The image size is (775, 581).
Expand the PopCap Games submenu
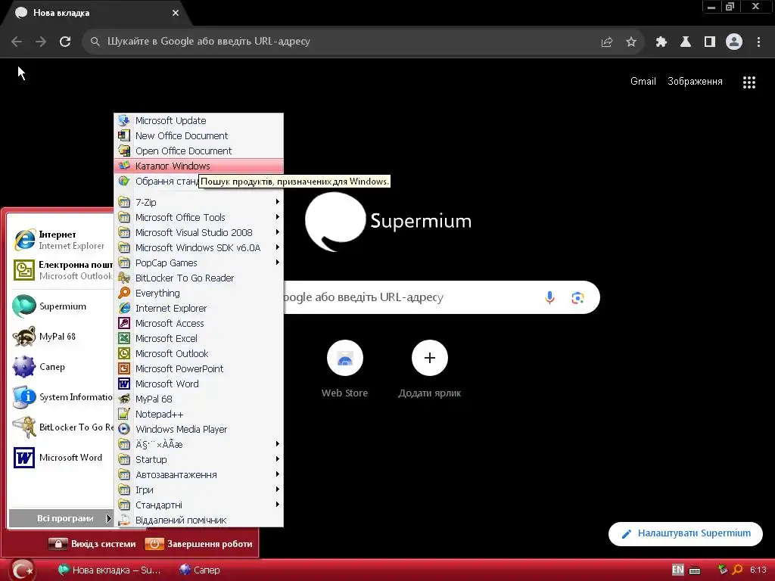(x=199, y=263)
